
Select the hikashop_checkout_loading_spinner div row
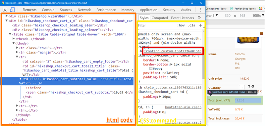pyautogui.click(x=63, y=30)
